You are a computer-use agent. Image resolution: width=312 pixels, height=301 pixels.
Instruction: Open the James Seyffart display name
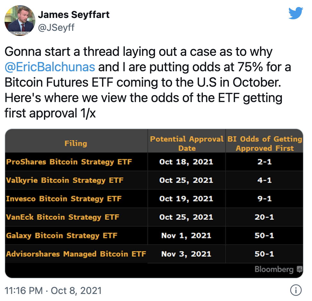coord(74,15)
